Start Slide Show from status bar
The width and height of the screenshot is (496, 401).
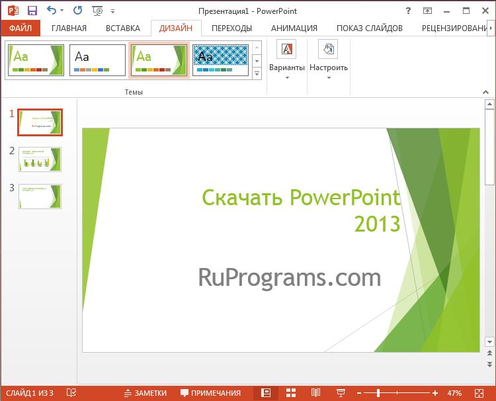pyautogui.click(x=341, y=393)
